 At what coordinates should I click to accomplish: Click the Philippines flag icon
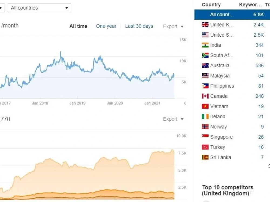point(205,86)
